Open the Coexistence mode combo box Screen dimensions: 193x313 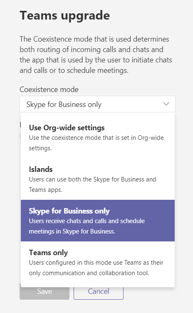tap(97, 104)
